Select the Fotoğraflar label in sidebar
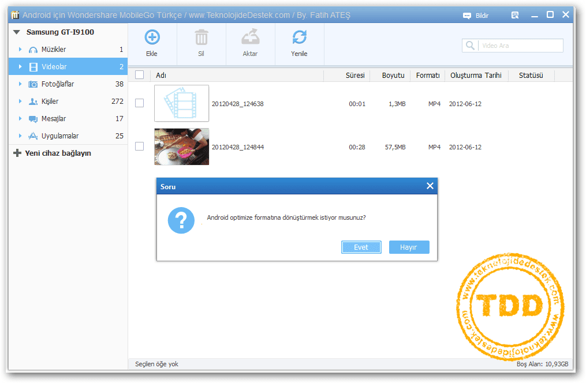The height and width of the screenshot is (383, 586). [x=58, y=84]
